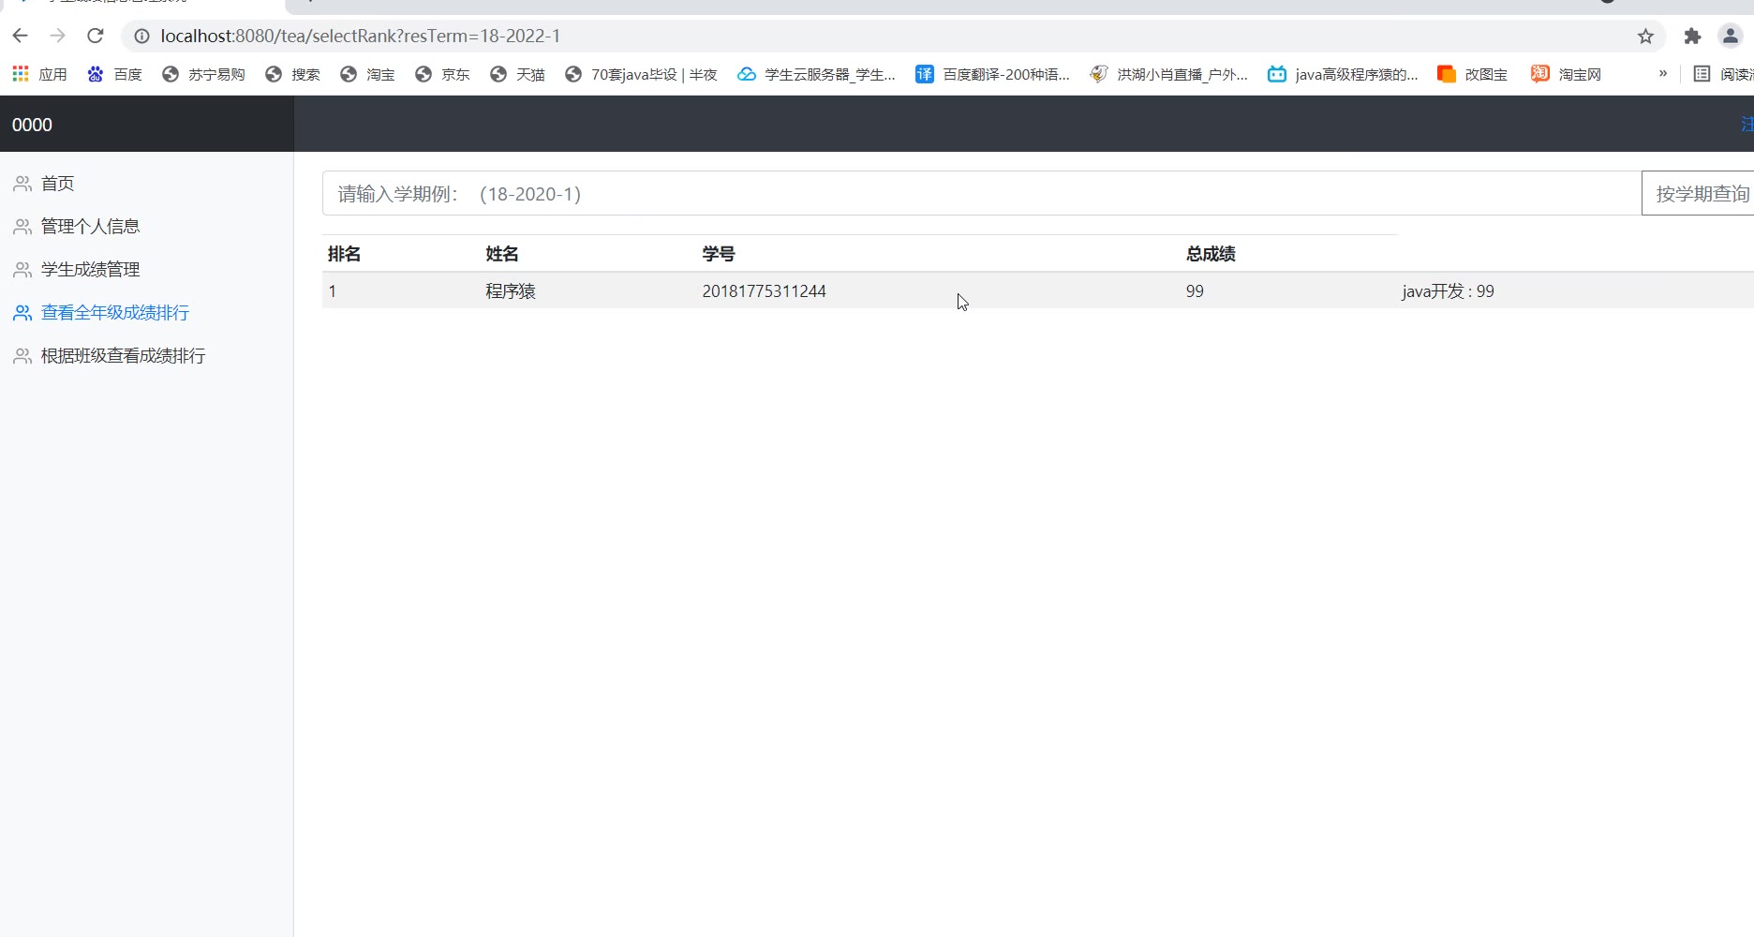Click the java开发 : 99 detail cell

1448,291
